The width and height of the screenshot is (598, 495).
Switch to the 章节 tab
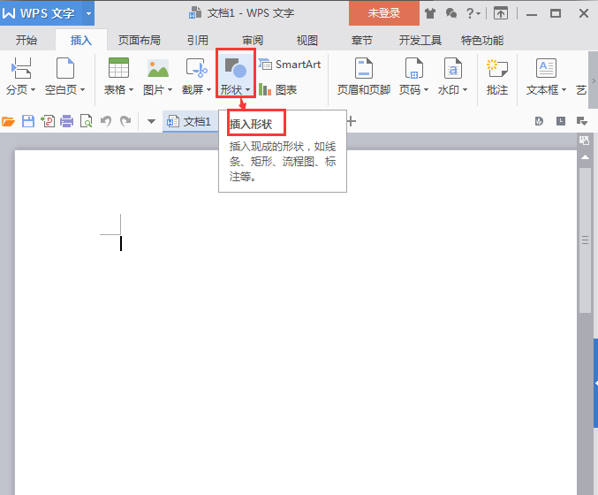(x=361, y=40)
